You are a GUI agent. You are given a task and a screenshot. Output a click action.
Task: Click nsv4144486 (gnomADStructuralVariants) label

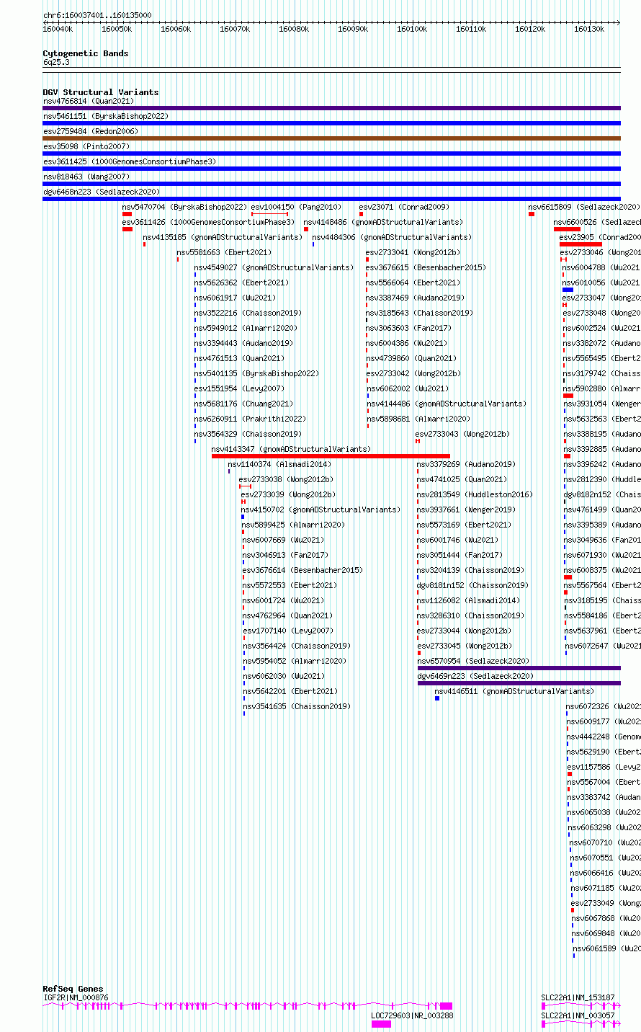[x=447, y=404]
